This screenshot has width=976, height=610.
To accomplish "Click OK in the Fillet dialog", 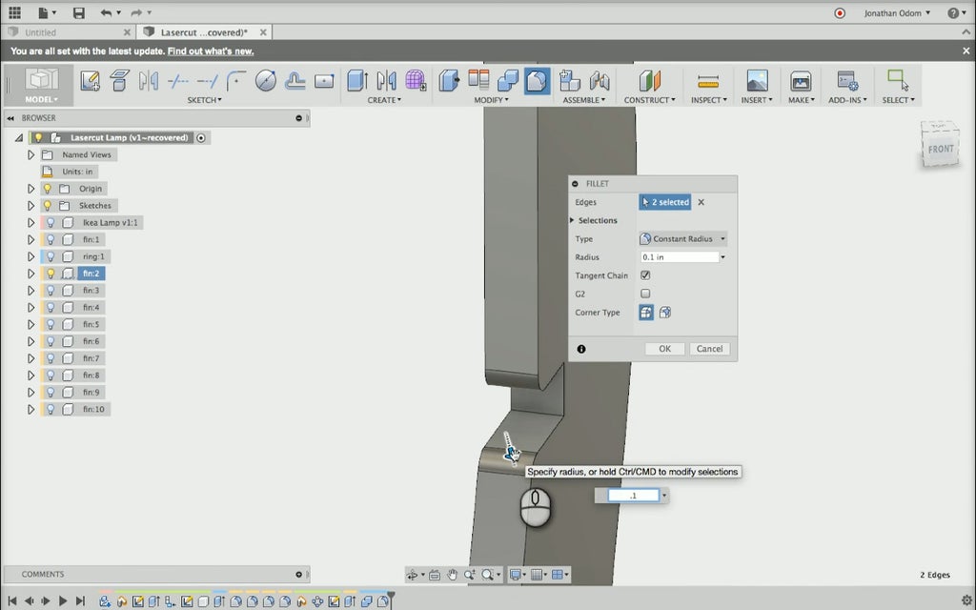I will click(664, 349).
